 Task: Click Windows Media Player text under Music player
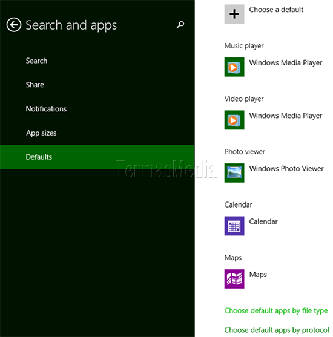pyautogui.click(x=285, y=63)
